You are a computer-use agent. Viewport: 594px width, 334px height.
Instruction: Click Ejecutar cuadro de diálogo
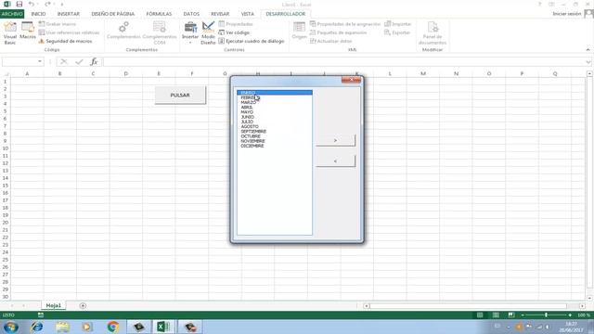point(252,41)
